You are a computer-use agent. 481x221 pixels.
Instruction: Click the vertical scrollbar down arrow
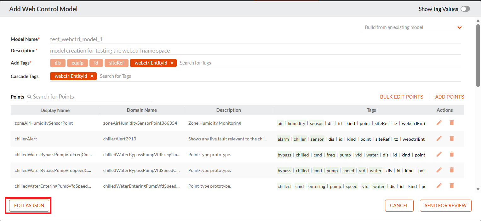point(478,189)
